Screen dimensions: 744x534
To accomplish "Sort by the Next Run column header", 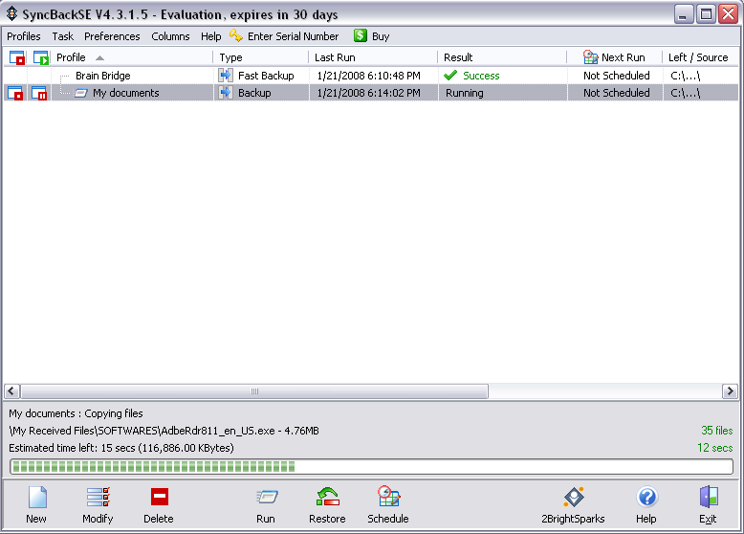I will pos(623,57).
